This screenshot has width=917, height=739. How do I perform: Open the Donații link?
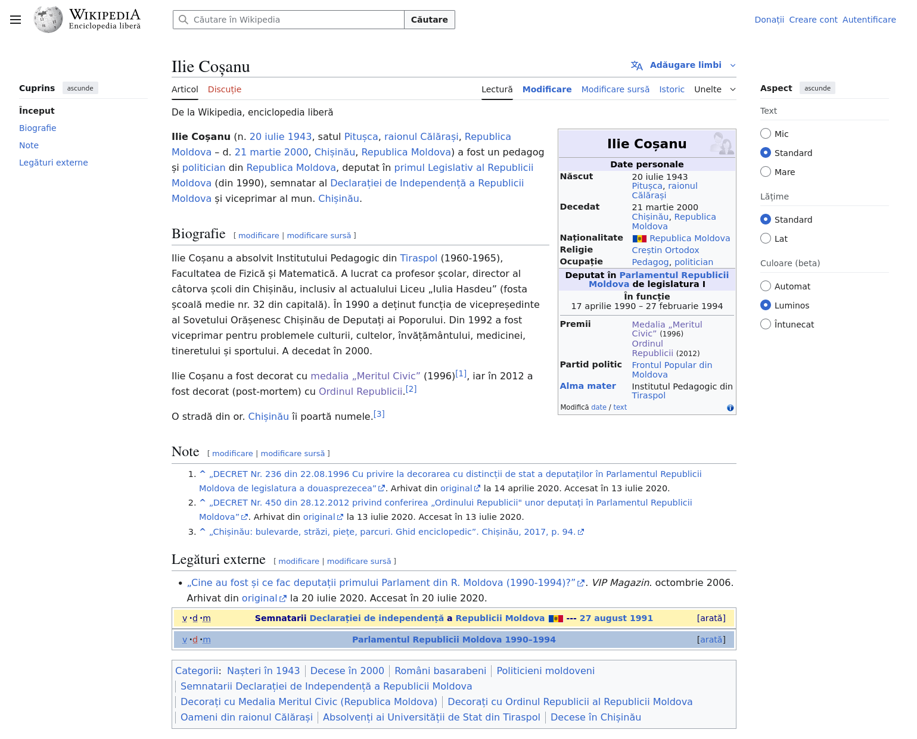tap(769, 20)
